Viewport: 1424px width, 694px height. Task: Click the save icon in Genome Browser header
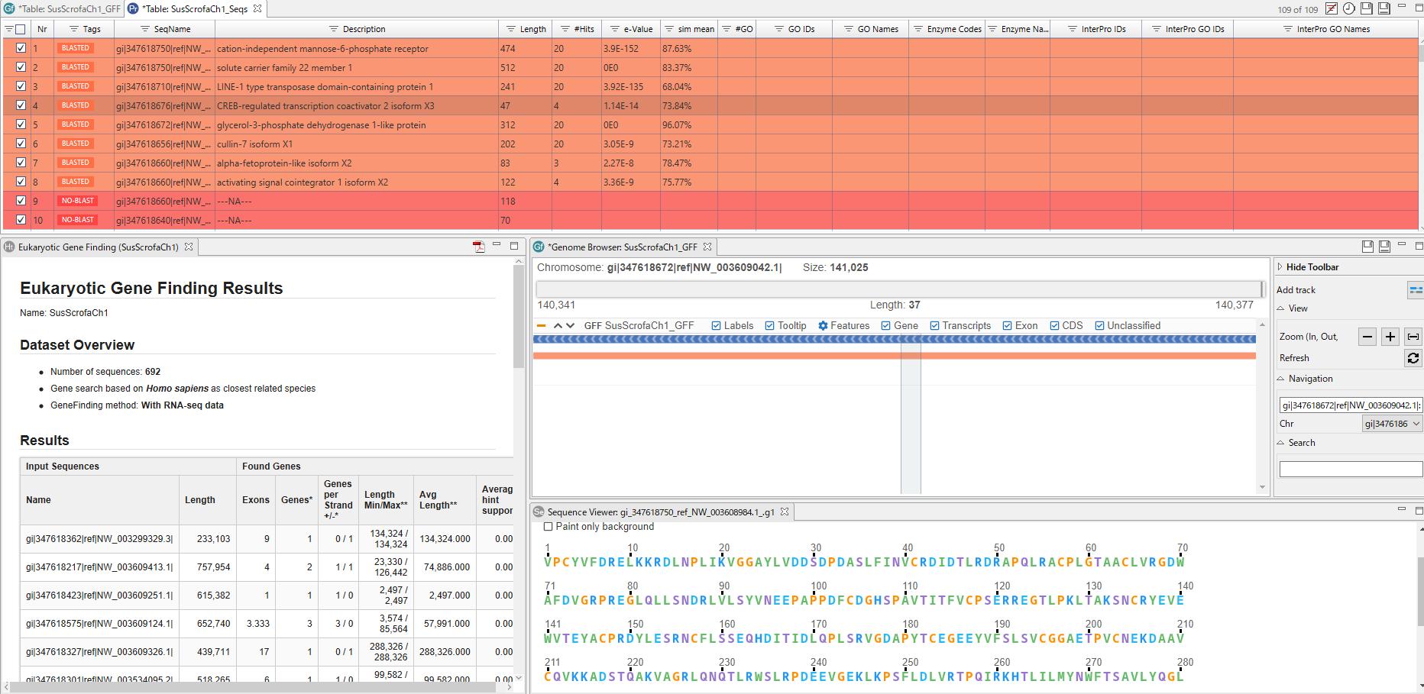pos(1367,247)
